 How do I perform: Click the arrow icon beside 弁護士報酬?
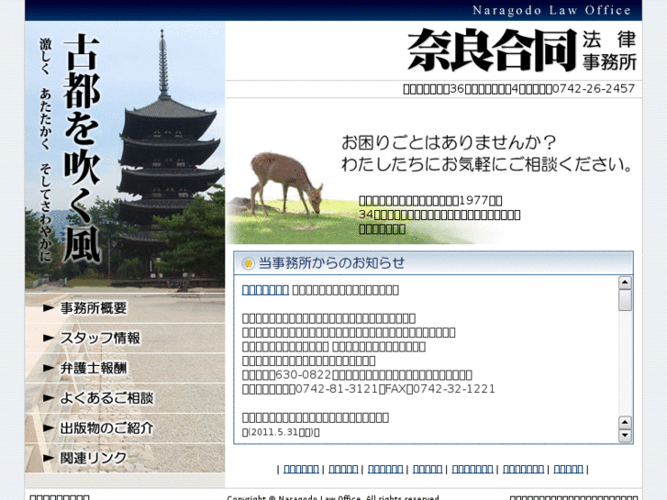[49, 369]
